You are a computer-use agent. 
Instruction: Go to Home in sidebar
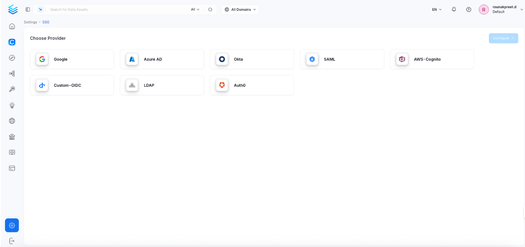pyautogui.click(x=12, y=26)
